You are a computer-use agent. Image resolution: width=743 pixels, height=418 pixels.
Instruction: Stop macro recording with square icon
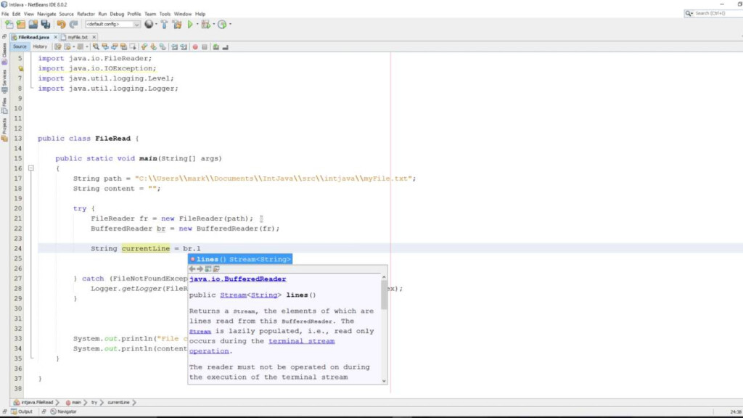coord(204,47)
